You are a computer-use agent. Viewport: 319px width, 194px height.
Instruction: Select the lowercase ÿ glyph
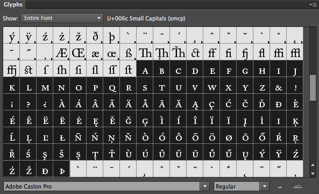pos(28,35)
